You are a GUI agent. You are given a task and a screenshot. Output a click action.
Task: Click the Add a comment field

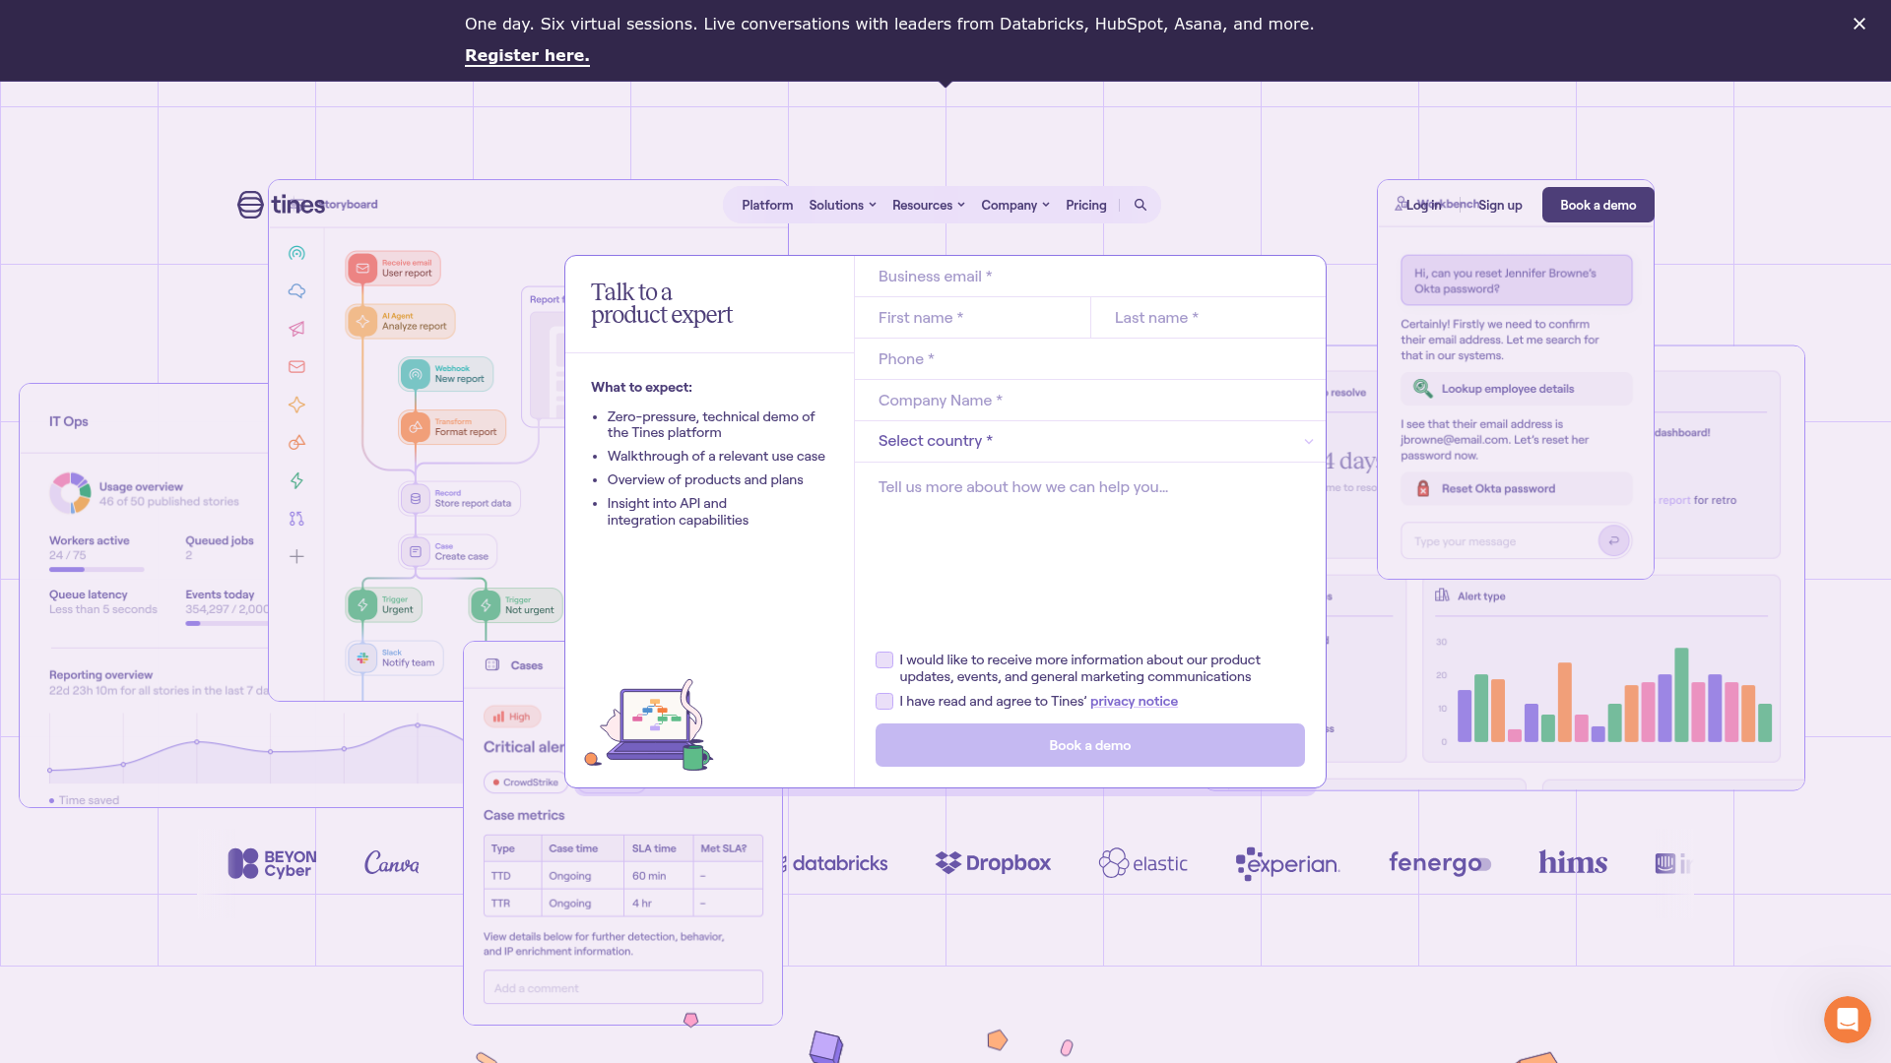pyautogui.click(x=623, y=987)
